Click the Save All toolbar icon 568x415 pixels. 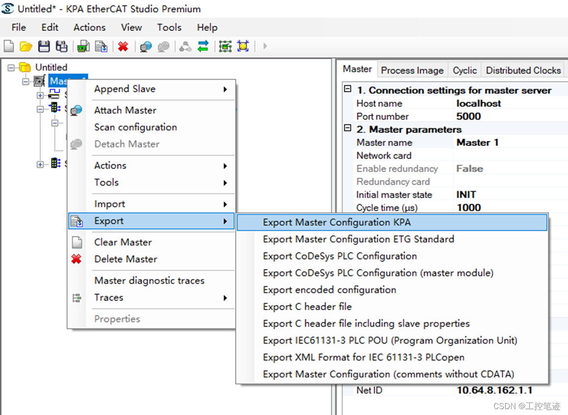tap(61, 47)
